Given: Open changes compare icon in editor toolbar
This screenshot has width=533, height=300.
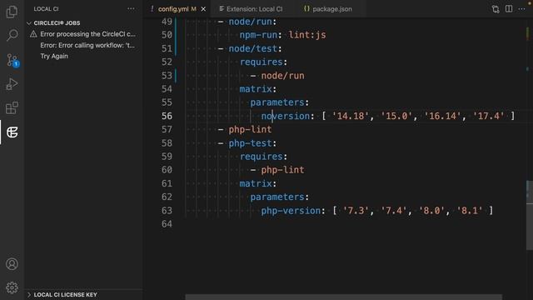Looking at the screenshot, I should [x=496, y=9].
